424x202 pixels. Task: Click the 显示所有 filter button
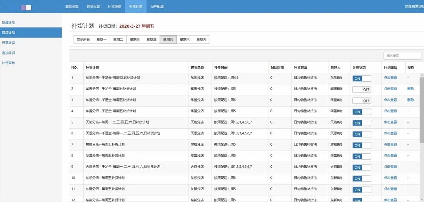(x=83, y=39)
